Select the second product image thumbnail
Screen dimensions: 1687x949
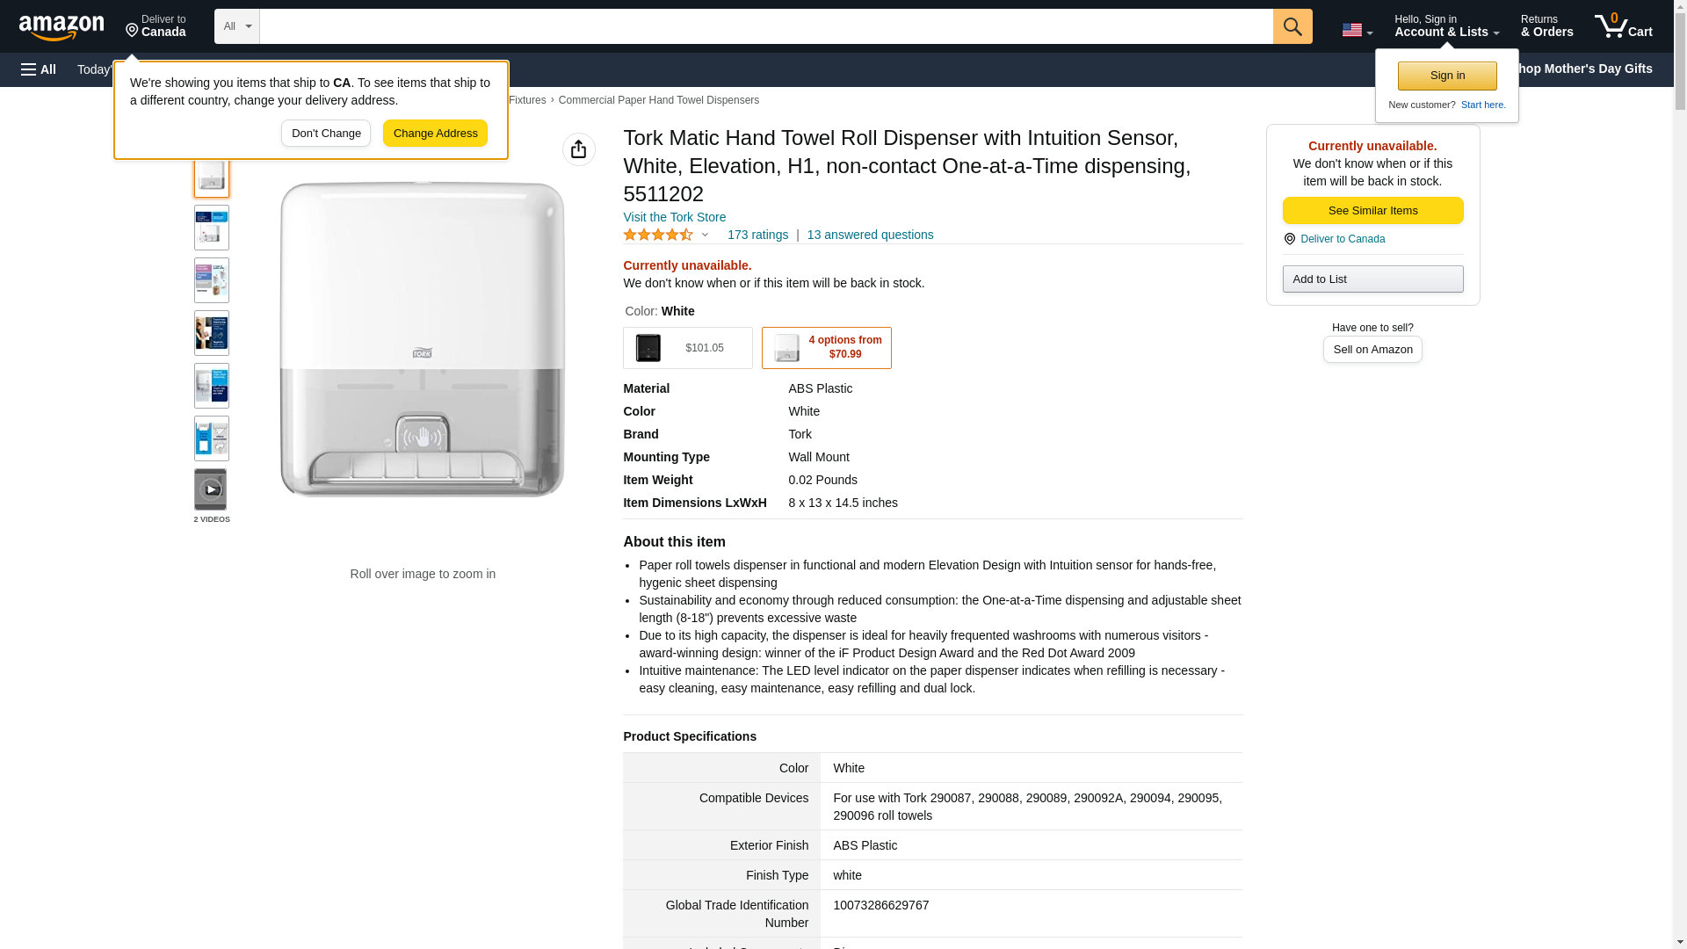pyautogui.click(x=211, y=228)
